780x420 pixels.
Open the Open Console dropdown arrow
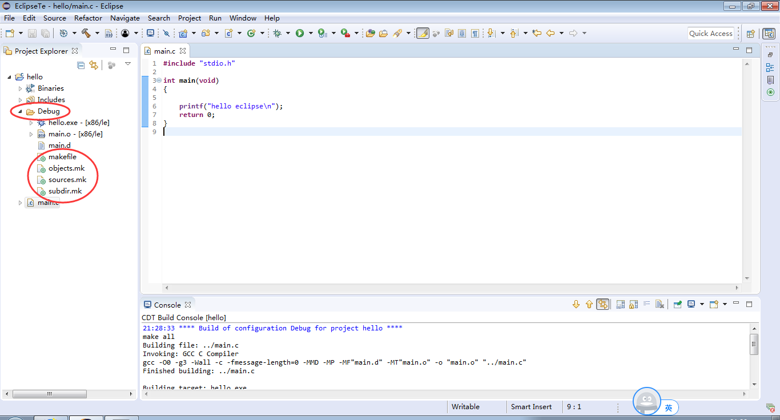723,304
